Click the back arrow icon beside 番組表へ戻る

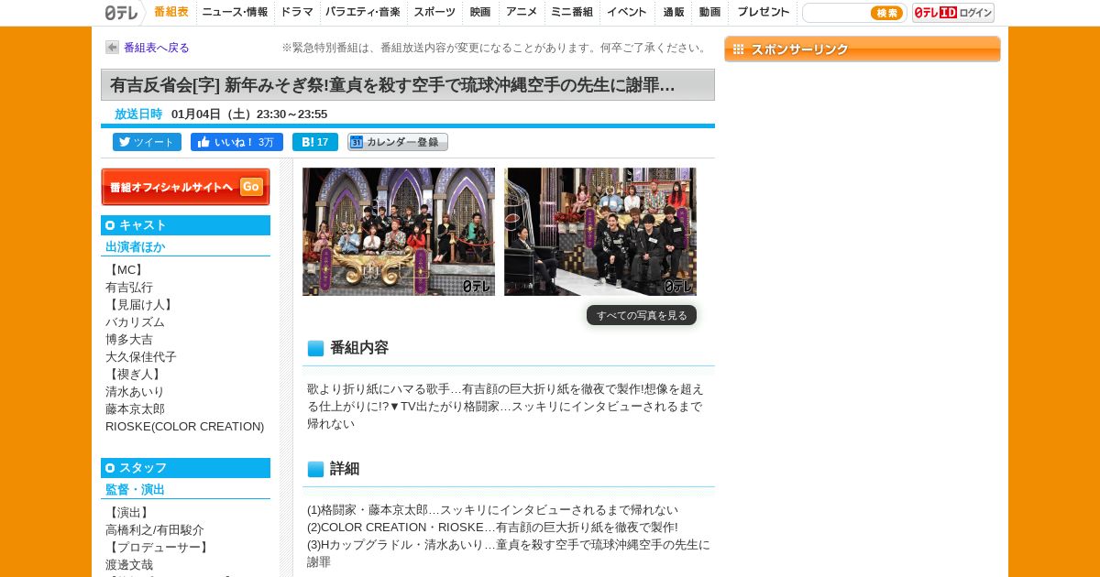pos(112,48)
